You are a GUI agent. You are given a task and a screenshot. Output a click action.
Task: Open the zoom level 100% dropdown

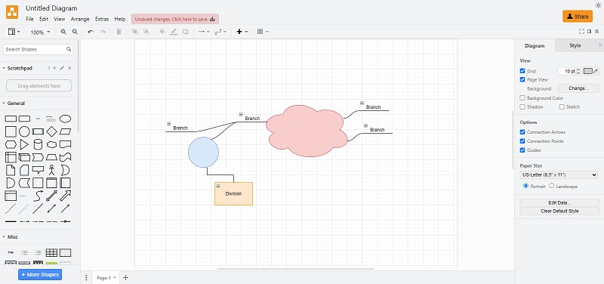[40, 32]
